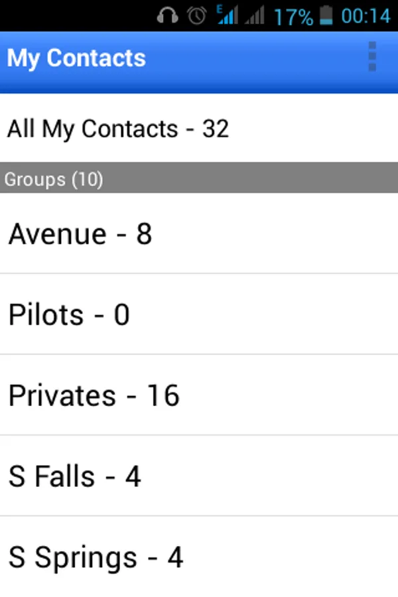Open the overflow menu in the action bar
The width and height of the screenshot is (398, 597).
371,58
